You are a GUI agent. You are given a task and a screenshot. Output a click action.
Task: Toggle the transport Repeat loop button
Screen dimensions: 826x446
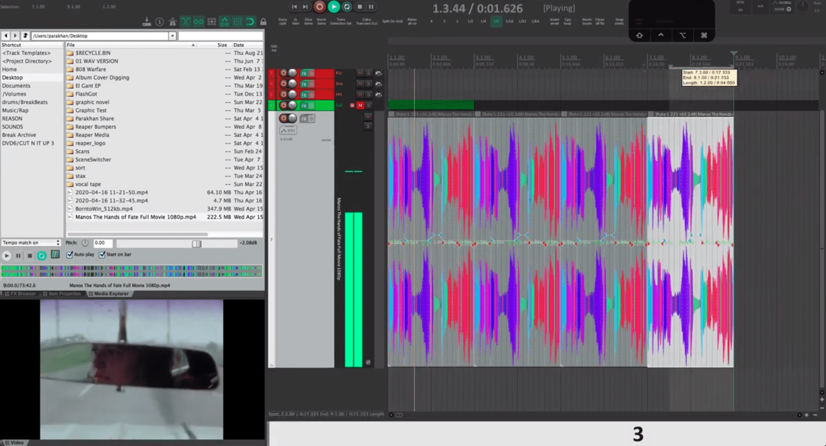(x=347, y=6)
